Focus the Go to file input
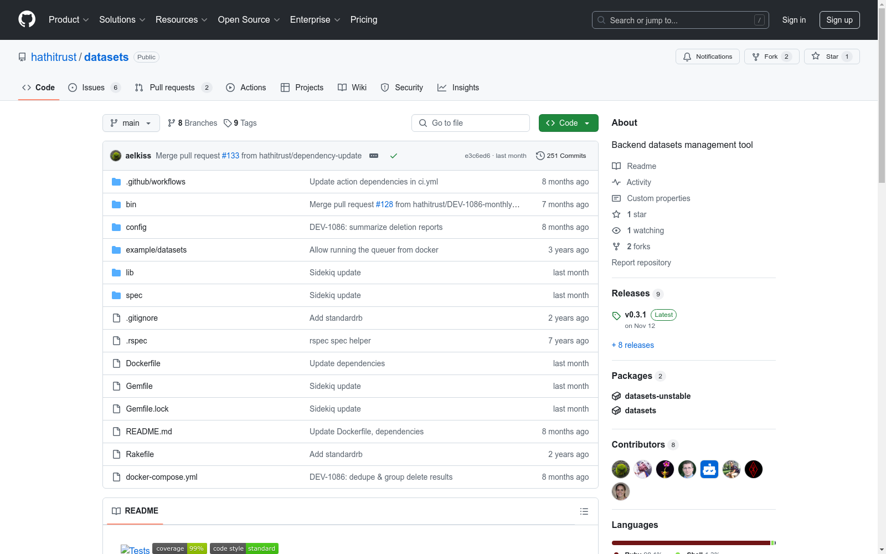This screenshot has height=554, width=886. tap(471, 123)
